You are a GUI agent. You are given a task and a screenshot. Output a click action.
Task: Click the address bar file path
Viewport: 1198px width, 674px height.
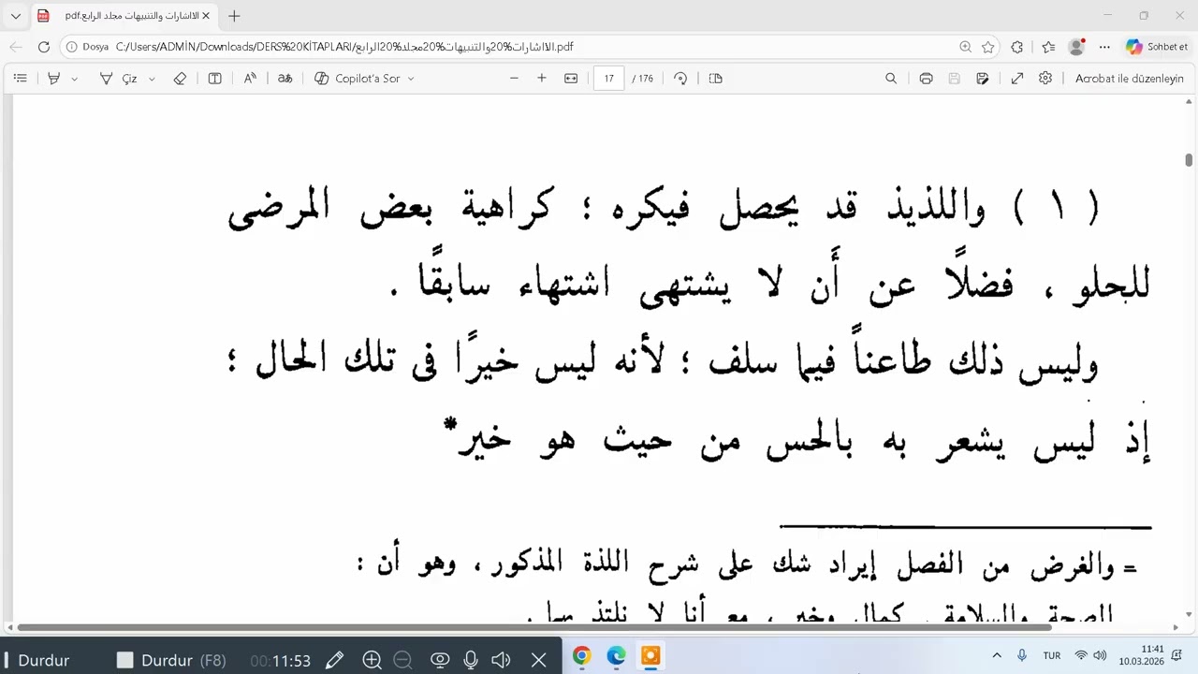(x=344, y=47)
